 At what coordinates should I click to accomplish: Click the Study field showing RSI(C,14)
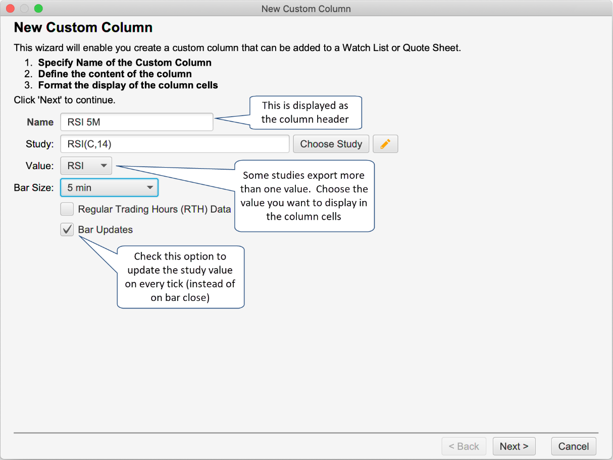(x=174, y=144)
